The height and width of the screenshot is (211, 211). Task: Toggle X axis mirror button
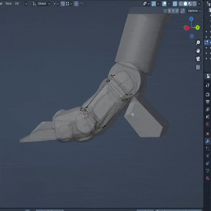(169, 11)
